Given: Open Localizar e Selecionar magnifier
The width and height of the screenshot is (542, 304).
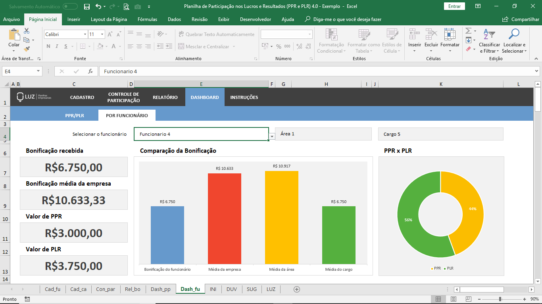Looking at the screenshot, I should click(514, 35).
